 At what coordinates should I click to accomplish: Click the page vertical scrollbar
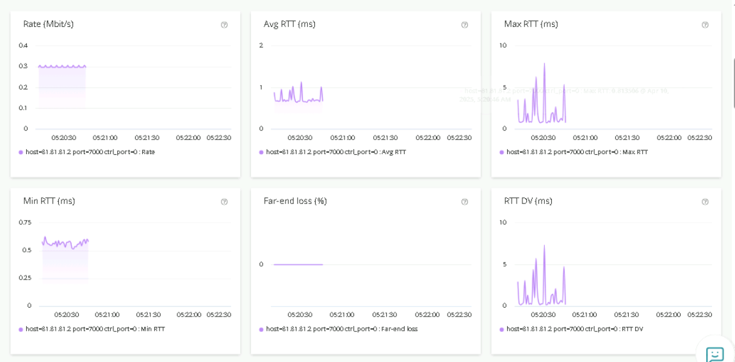pos(733,83)
